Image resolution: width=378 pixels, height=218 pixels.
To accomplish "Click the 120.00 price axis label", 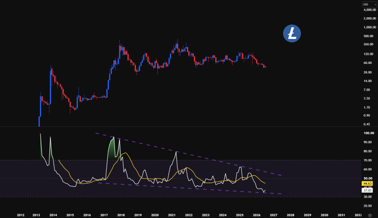I will coord(369,54).
